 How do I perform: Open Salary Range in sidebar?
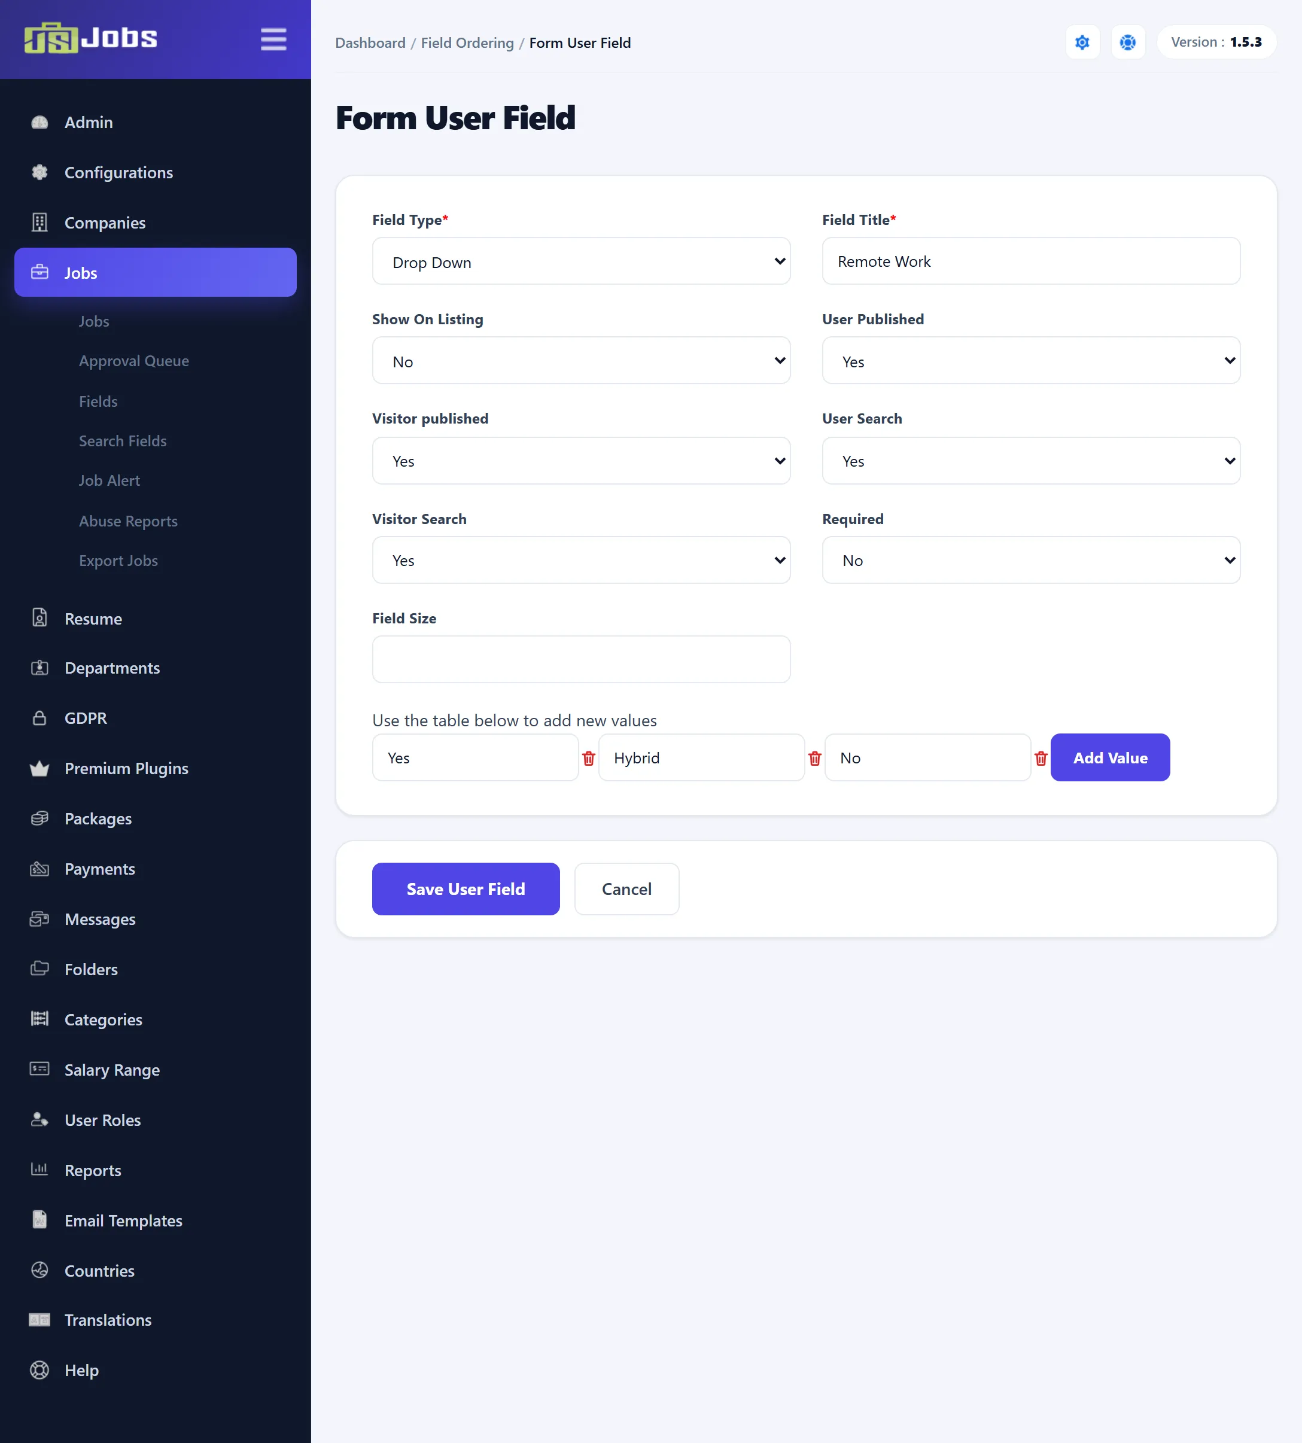[112, 1070]
